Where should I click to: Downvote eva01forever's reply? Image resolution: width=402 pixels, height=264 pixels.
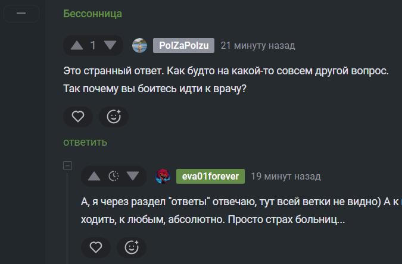pos(133,176)
